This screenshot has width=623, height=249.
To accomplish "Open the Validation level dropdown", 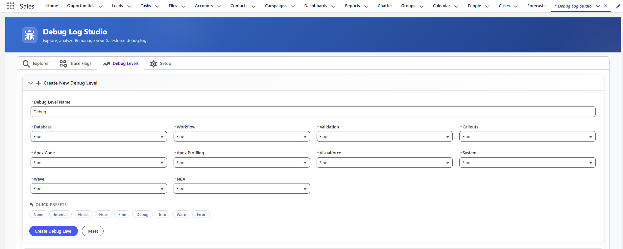I will [385, 136].
